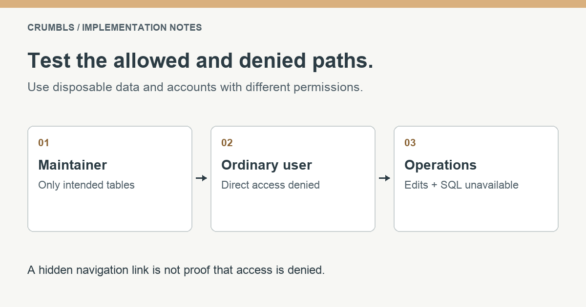Image resolution: width=586 pixels, height=307 pixels.
Task: Click the '01' step number
Action: point(44,143)
